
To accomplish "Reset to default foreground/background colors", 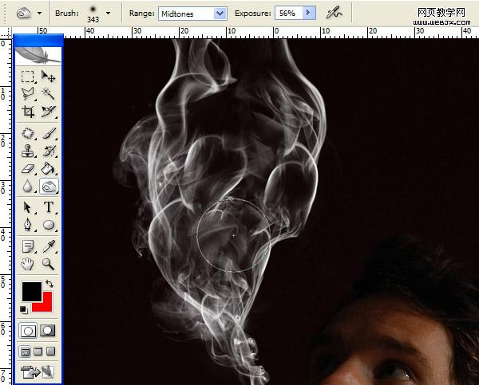I will [24, 310].
